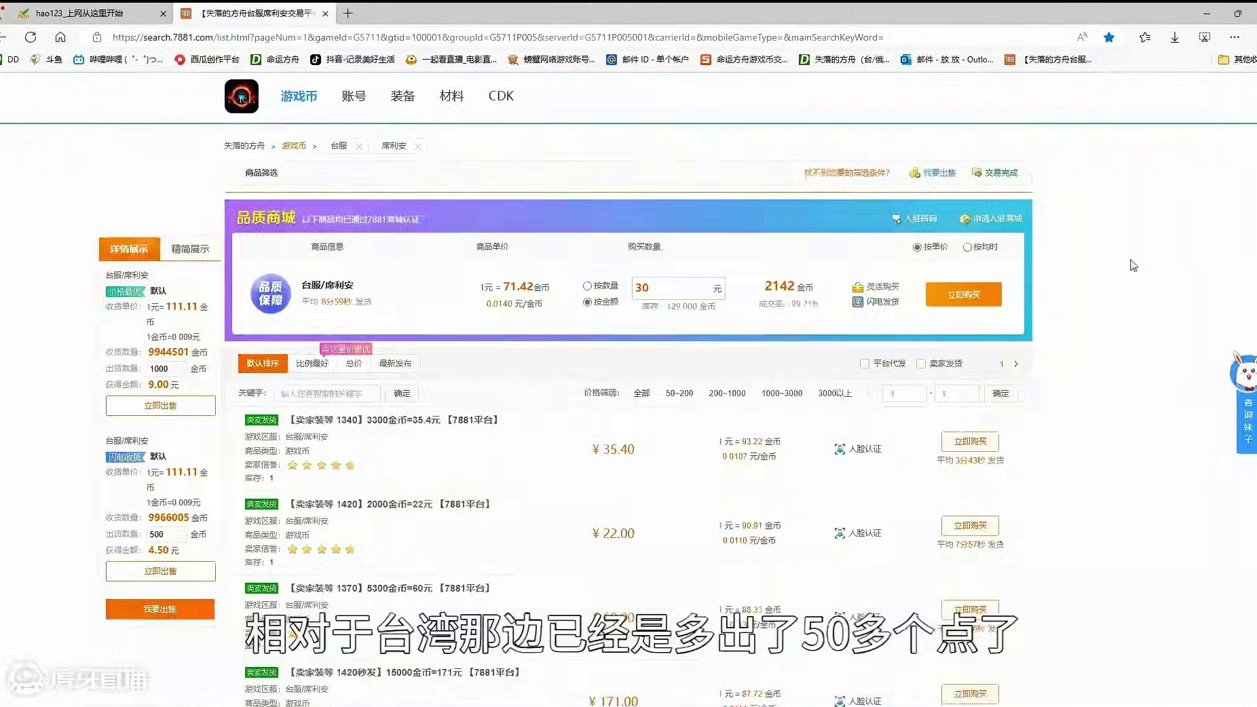Click 立即购买 in the quality mall banner
1257x707 pixels.
(x=964, y=294)
